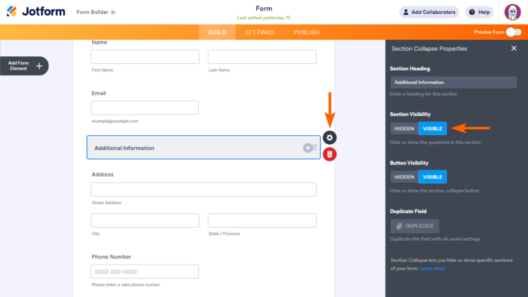The image size is (528, 297).
Task: Click the Duplicate field button
Action: [415, 225]
